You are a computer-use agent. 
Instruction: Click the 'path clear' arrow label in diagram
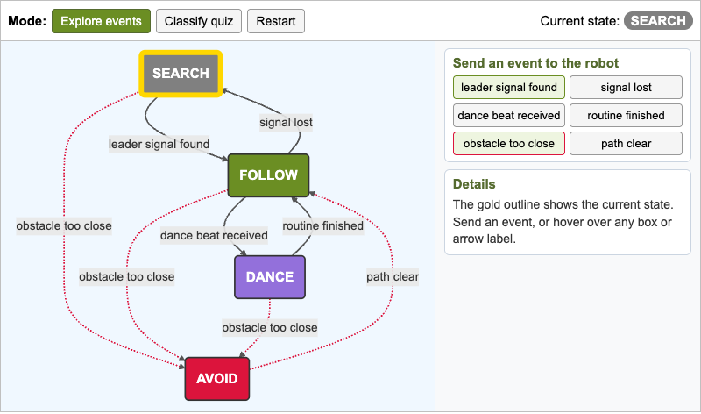tap(393, 276)
